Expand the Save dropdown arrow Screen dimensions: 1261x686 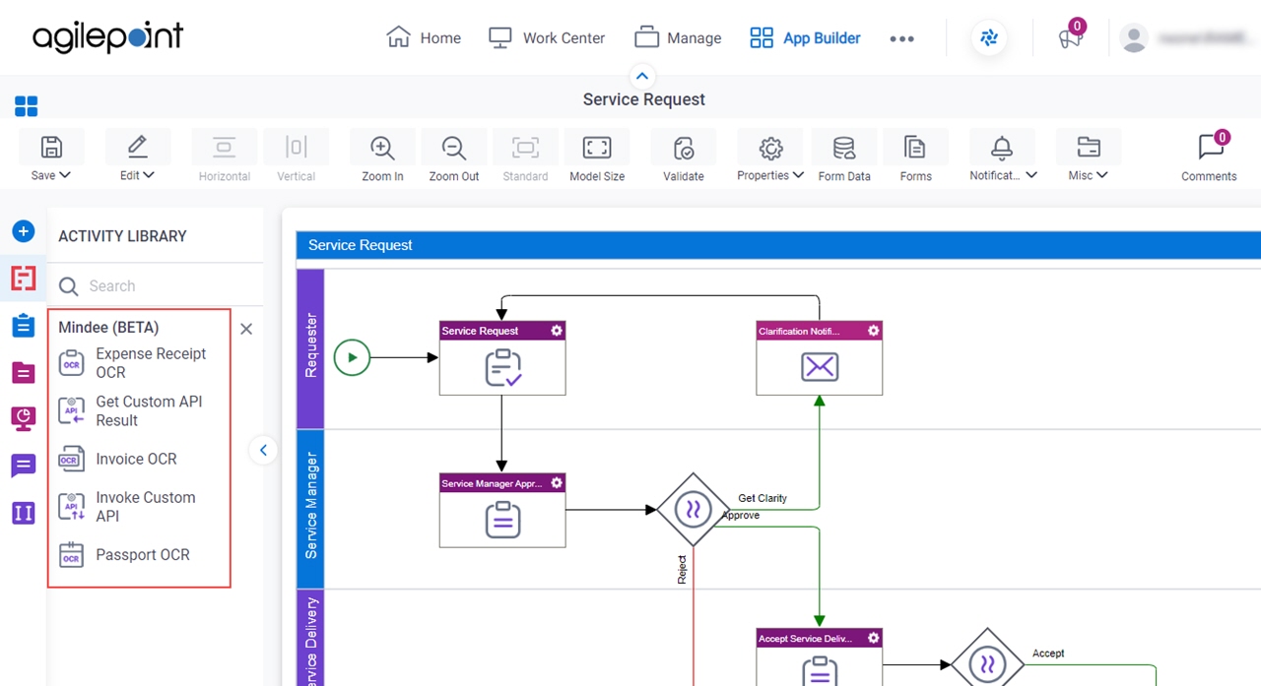65,175
